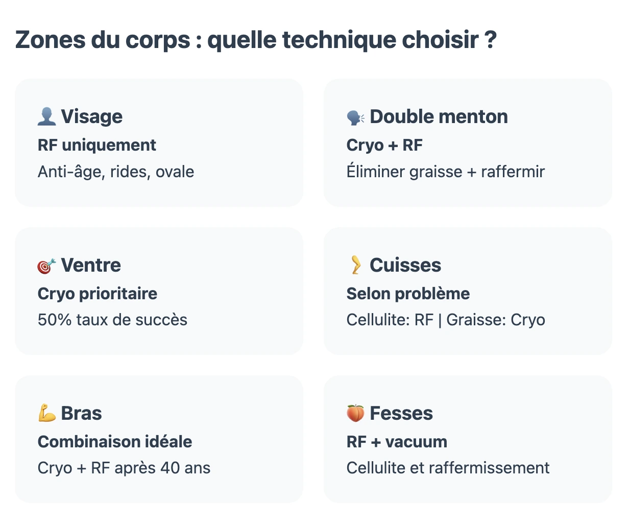Screen dimensions: 629x526
Task: Click 'Éliminer graisse + raffermir' description
Action: tap(445, 172)
